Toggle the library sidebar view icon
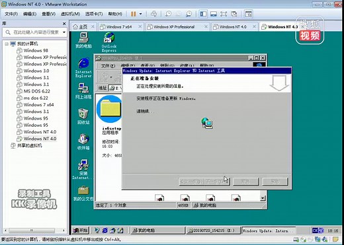344x245 pixels. 203,14
